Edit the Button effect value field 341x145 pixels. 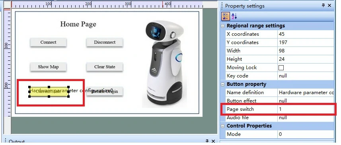[x=306, y=101]
